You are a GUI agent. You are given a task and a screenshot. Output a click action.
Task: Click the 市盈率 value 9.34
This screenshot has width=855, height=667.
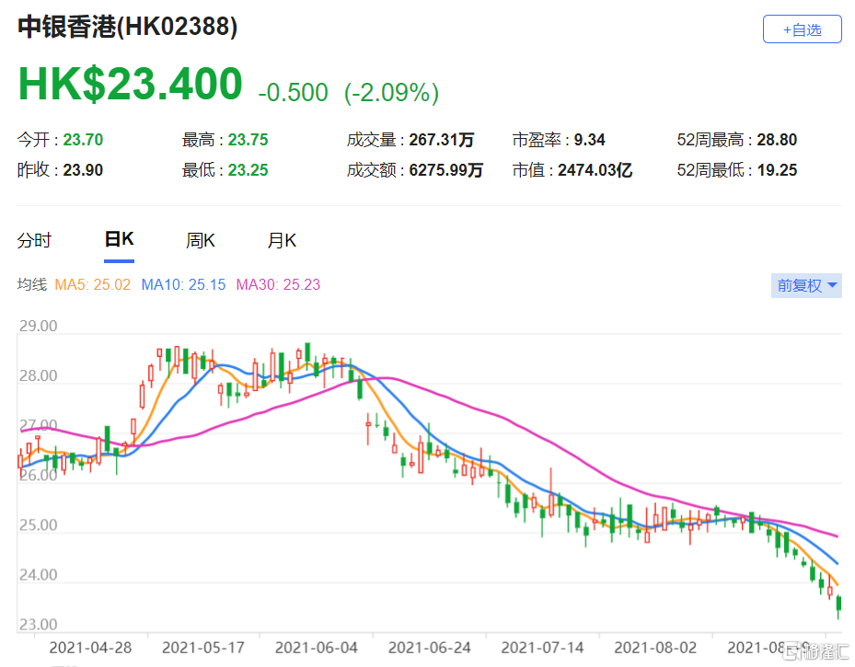point(589,140)
